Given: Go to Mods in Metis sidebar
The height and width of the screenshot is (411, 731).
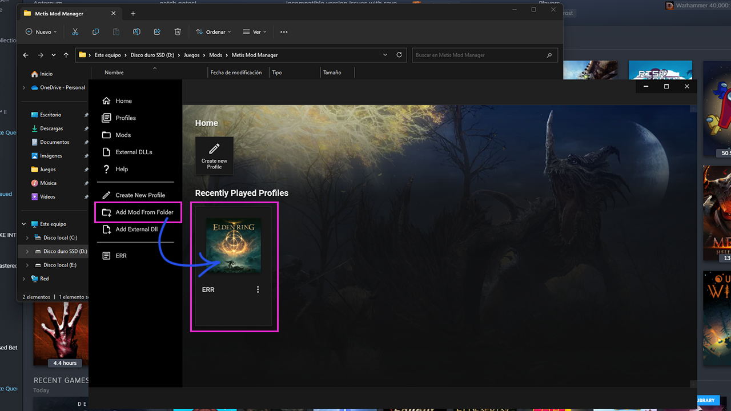Looking at the screenshot, I should click(117, 135).
